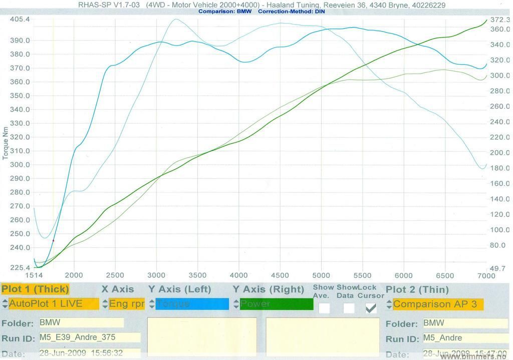Screen dimensions: 513x360
Task: Click the stepper arrows beside Eng rpm
Action: (105, 304)
